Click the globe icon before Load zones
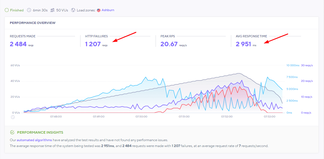The width and height of the screenshot is (324, 159). point(73,10)
